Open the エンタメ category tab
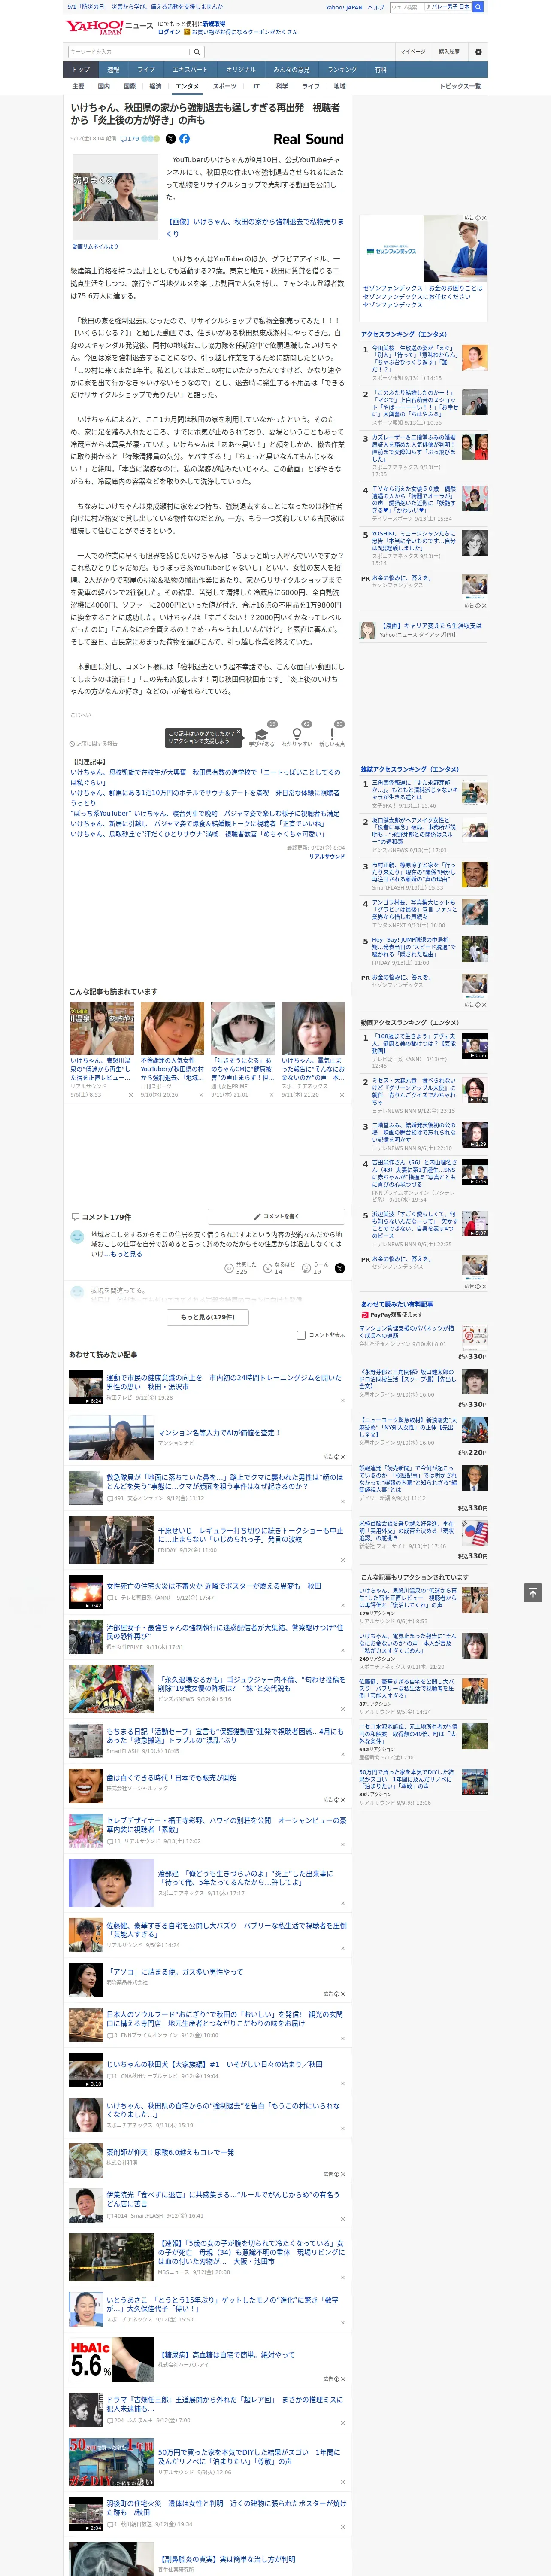The height and width of the screenshot is (2576, 551). (187, 86)
